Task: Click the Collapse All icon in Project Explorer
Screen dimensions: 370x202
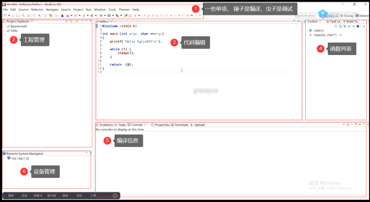Action: [x=66, y=21]
